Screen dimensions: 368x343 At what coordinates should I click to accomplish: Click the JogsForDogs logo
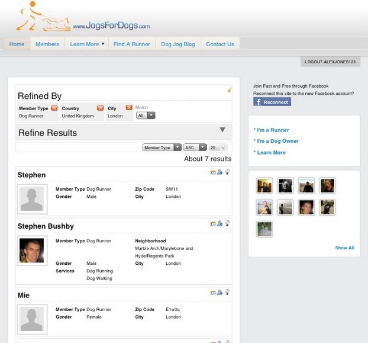pyautogui.click(x=83, y=18)
